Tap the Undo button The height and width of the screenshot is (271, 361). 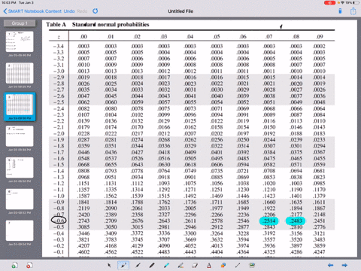[x=69, y=11]
